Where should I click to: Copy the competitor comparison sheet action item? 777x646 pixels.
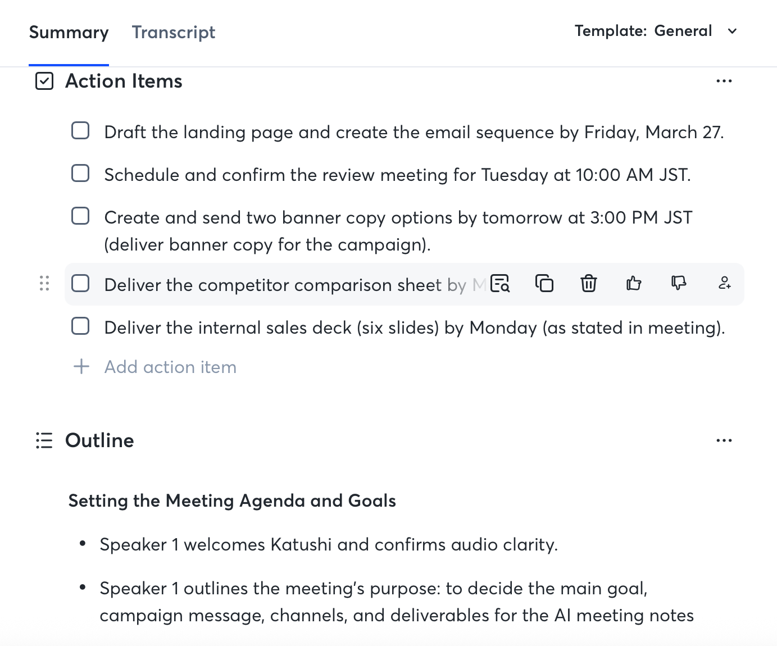[544, 283]
